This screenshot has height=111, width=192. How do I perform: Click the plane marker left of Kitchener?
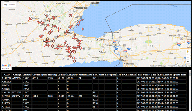click(30, 19)
